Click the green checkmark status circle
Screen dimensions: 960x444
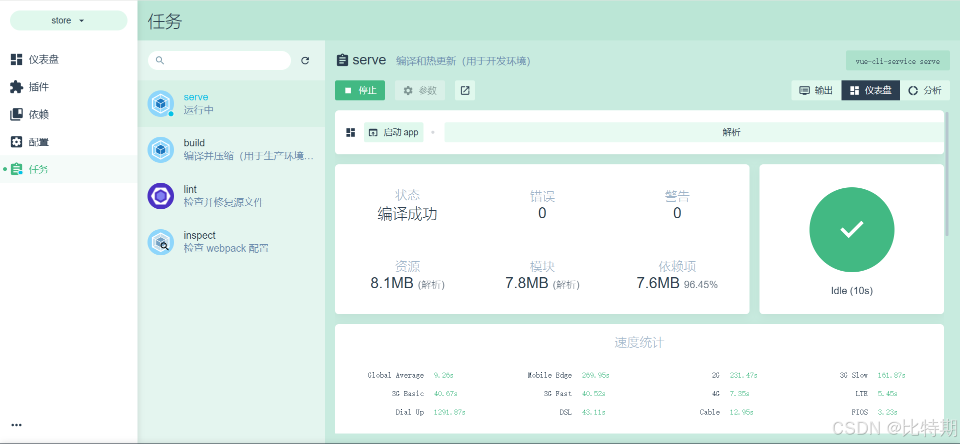point(851,230)
